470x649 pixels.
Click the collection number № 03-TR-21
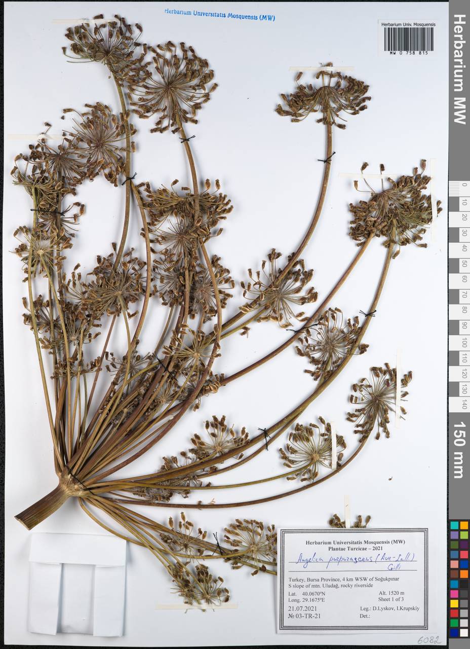304,616
